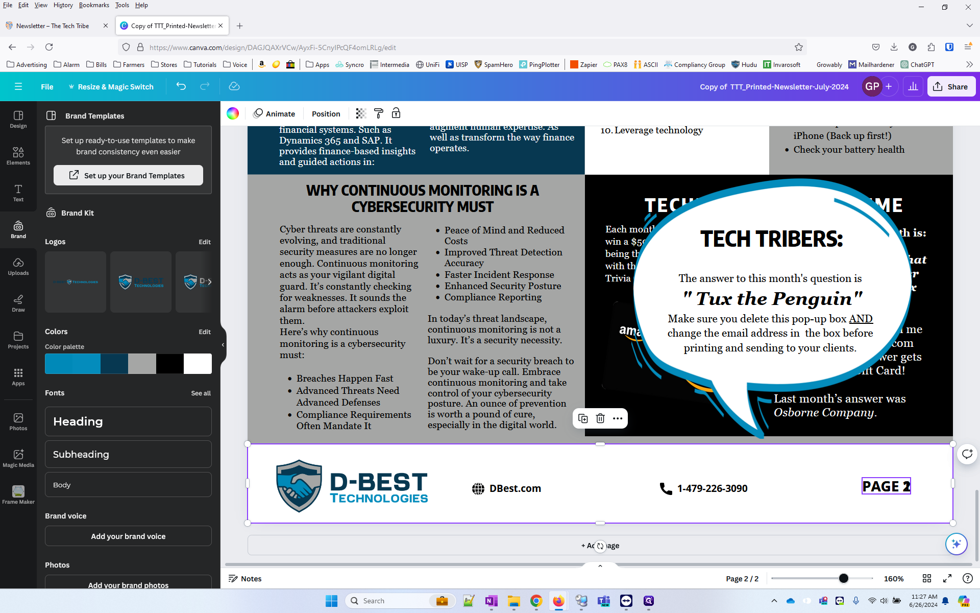This screenshot has height=613, width=980.
Task: Collapse the side panel with arrow handle
Action: pyautogui.click(x=223, y=345)
